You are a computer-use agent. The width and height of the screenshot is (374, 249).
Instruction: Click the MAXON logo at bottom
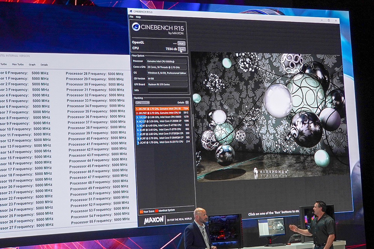pos(154,220)
